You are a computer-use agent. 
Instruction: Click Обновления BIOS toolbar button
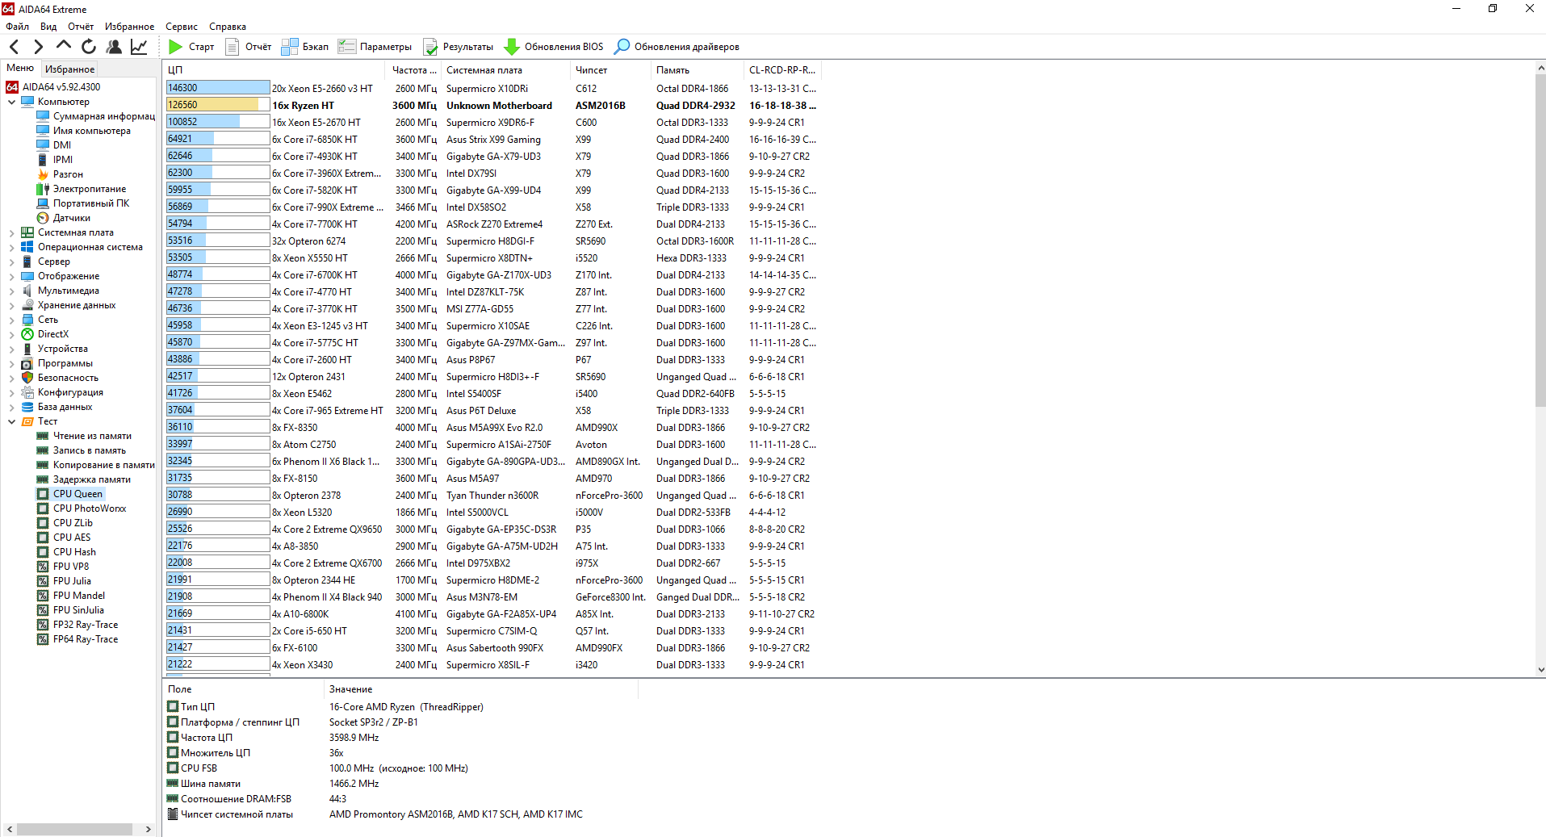[553, 47]
